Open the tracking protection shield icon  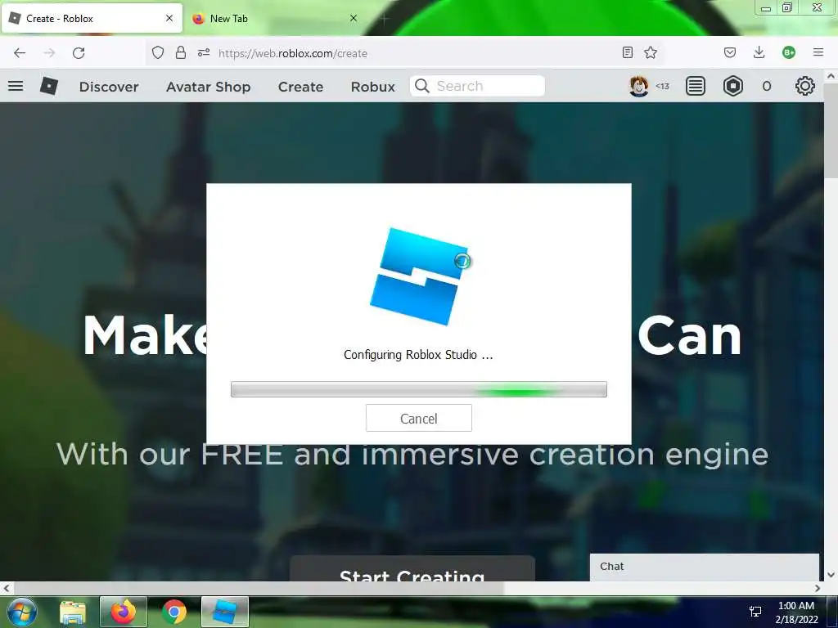coord(158,52)
